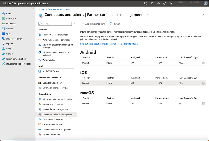The height and width of the screenshot is (141, 209).
Task: Open the feedback icon in header
Action: (x=171, y=3)
